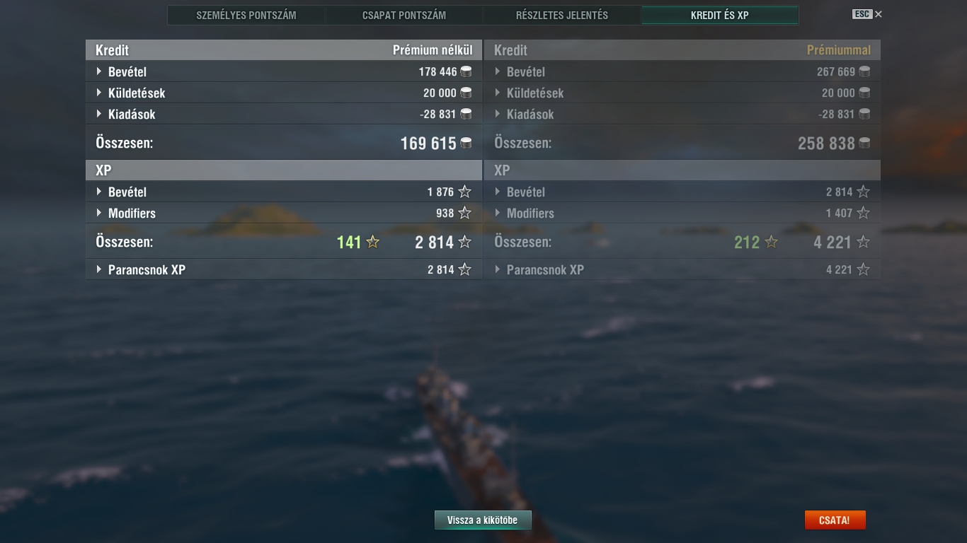Click the red CSATA! button

coord(835,520)
